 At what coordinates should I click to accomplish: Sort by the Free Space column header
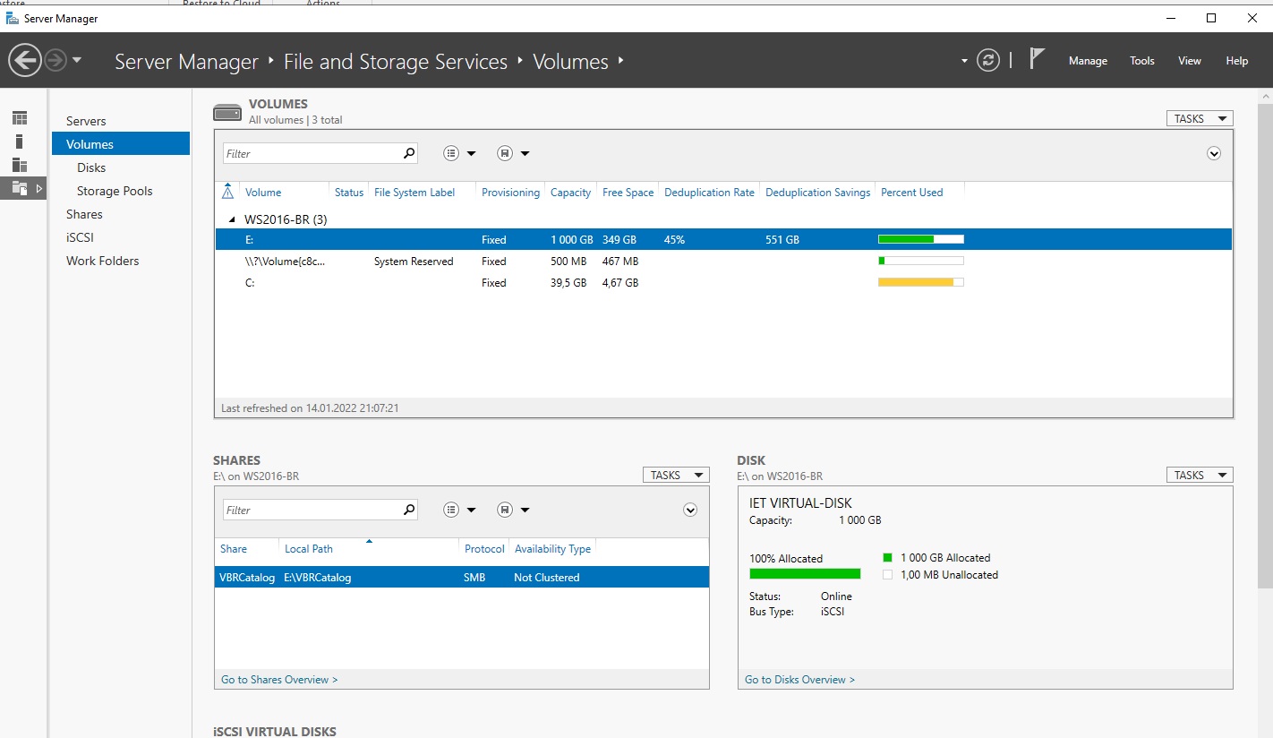click(628, 193)
